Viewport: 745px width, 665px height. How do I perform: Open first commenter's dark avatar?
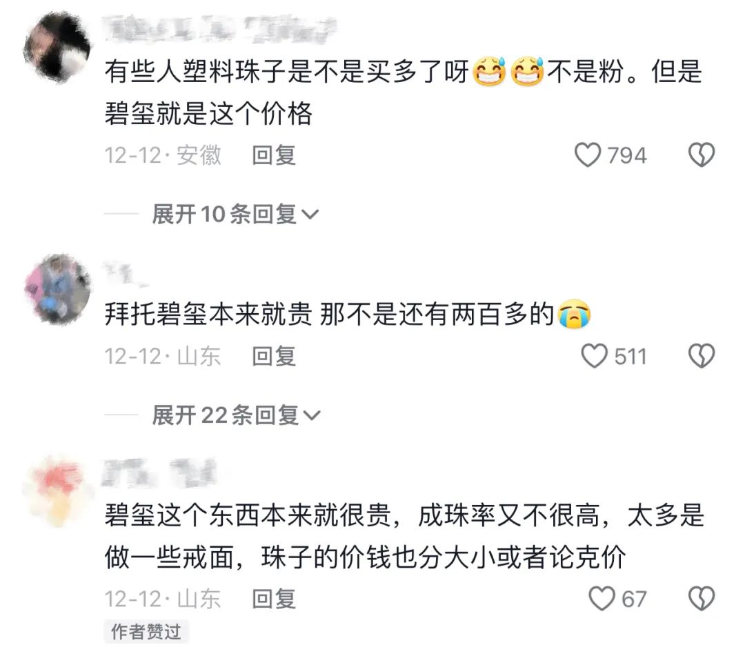pyautogui.click(x=57, y=47)
